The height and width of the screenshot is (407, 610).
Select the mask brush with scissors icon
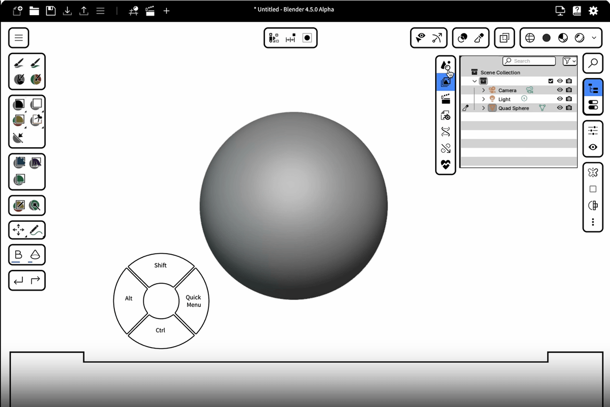click(x=36, y=120)
